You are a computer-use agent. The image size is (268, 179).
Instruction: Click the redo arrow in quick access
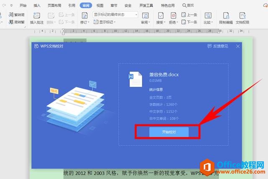pyautogui.click(x=4, y=5)
